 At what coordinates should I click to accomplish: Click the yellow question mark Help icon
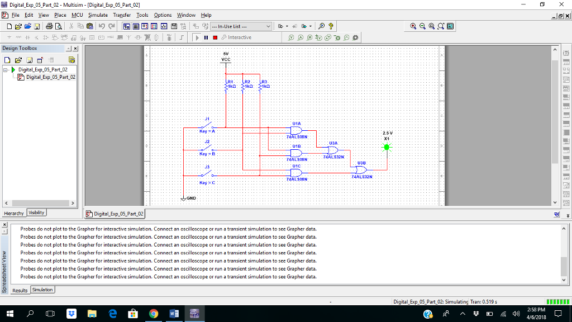pyautogui.click(x=331, y=26)
